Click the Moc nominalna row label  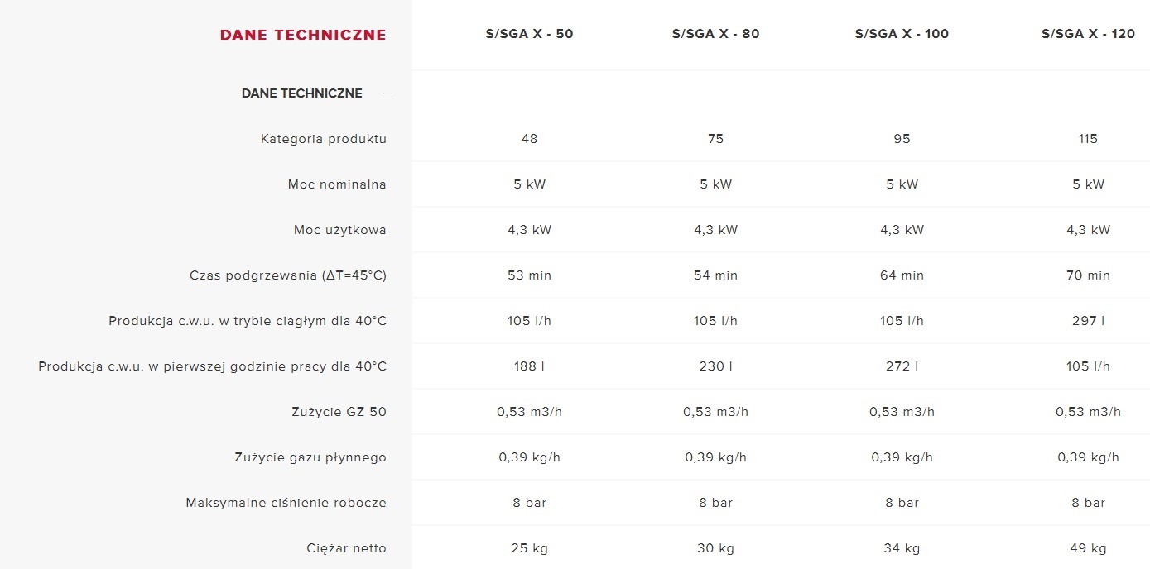click(x=337, y=184)
